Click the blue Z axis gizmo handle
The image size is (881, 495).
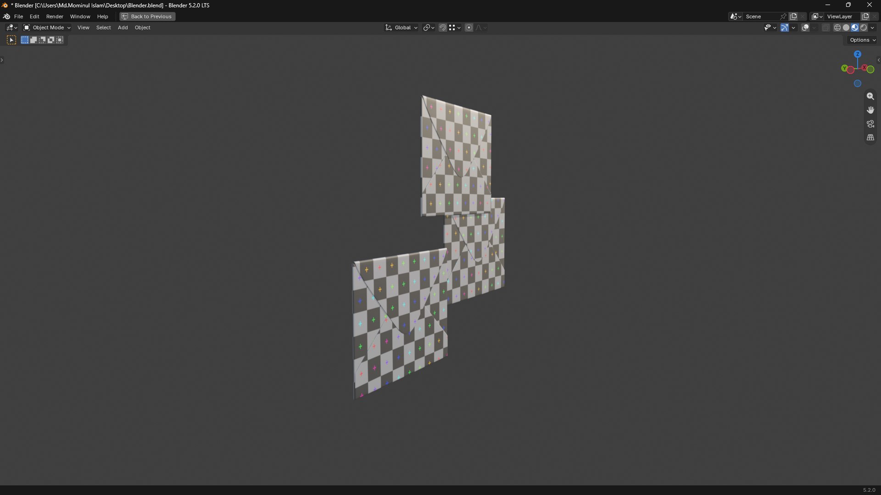point(858,54)
